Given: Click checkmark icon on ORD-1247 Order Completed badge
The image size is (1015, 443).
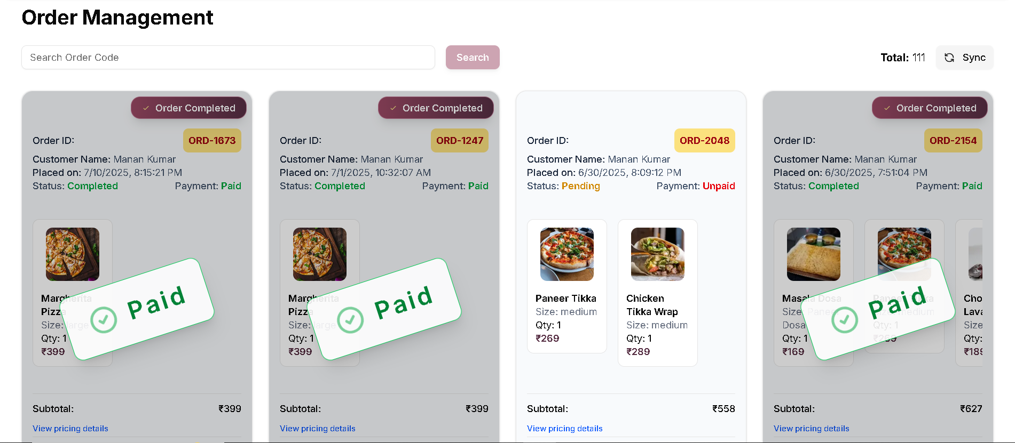Looking at the screenshot, I should (x=393, y=108).
